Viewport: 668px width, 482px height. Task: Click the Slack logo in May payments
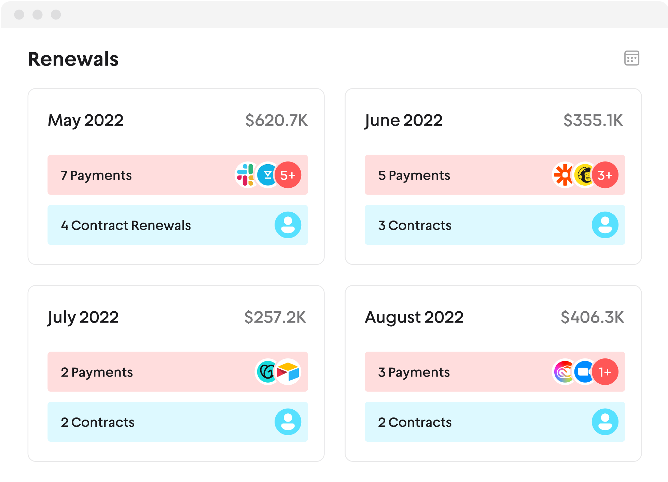246,175
